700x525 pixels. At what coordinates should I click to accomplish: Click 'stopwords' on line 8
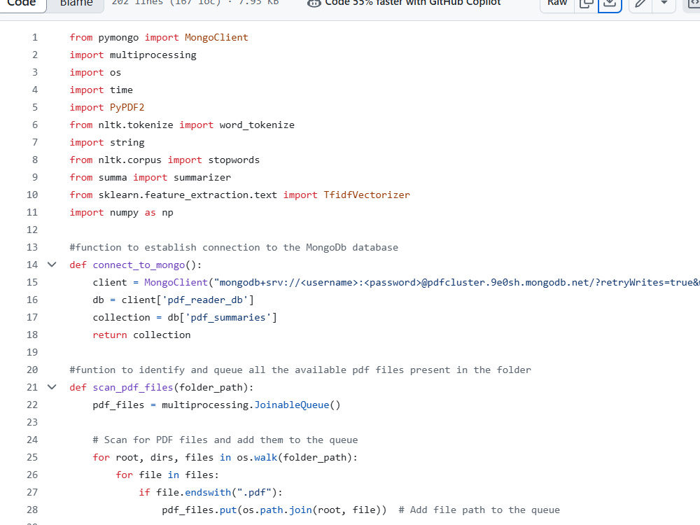[234, 160]
